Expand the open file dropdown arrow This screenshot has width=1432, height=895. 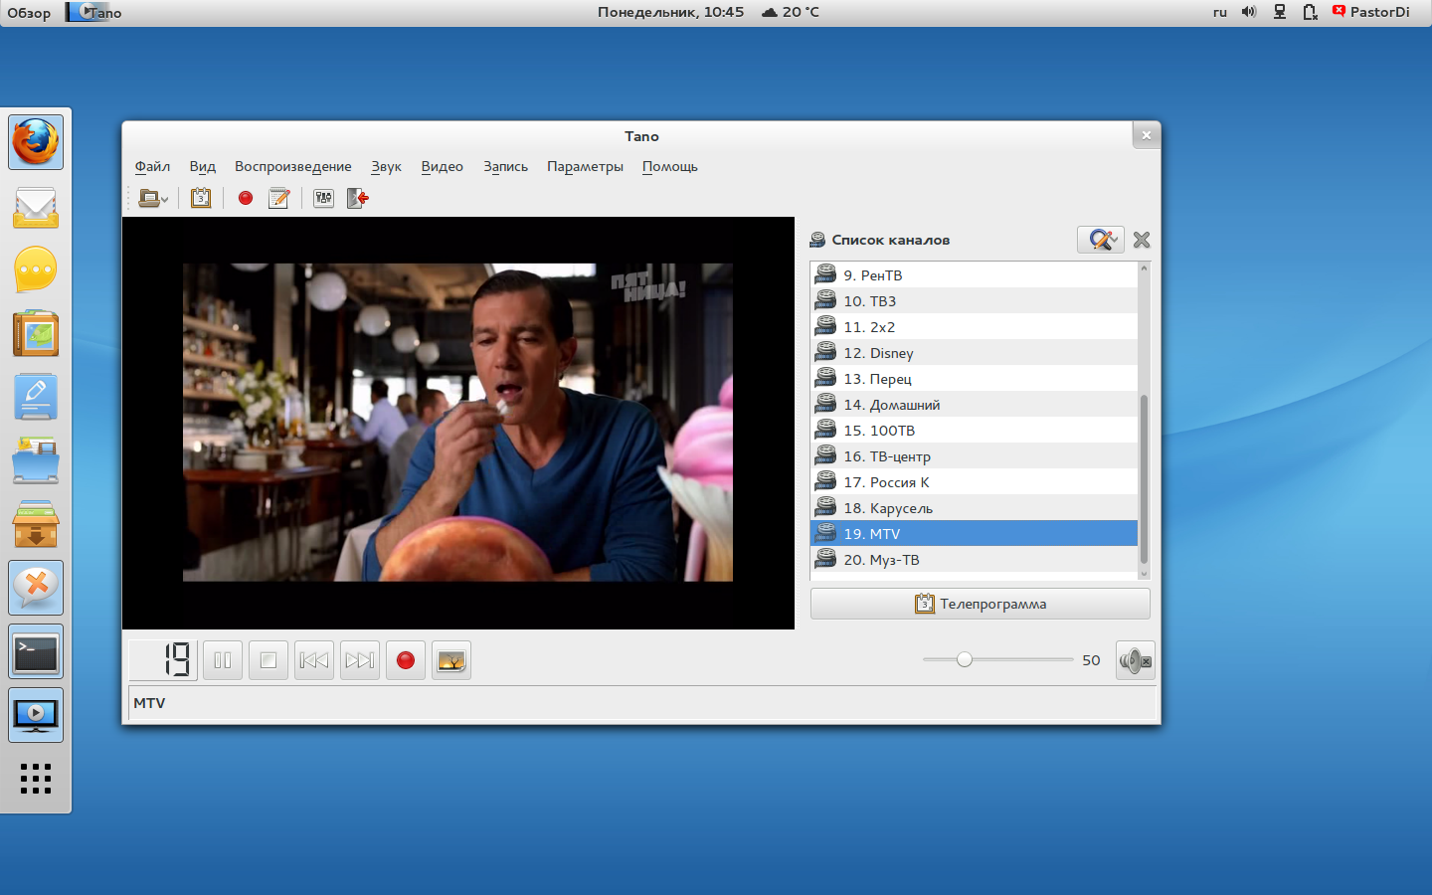click(165, 199)
